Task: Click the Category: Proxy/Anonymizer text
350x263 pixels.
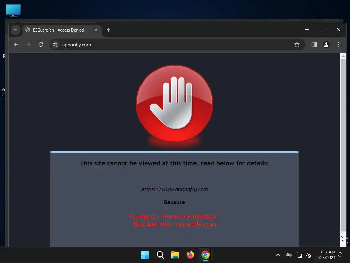Action: 173,216
